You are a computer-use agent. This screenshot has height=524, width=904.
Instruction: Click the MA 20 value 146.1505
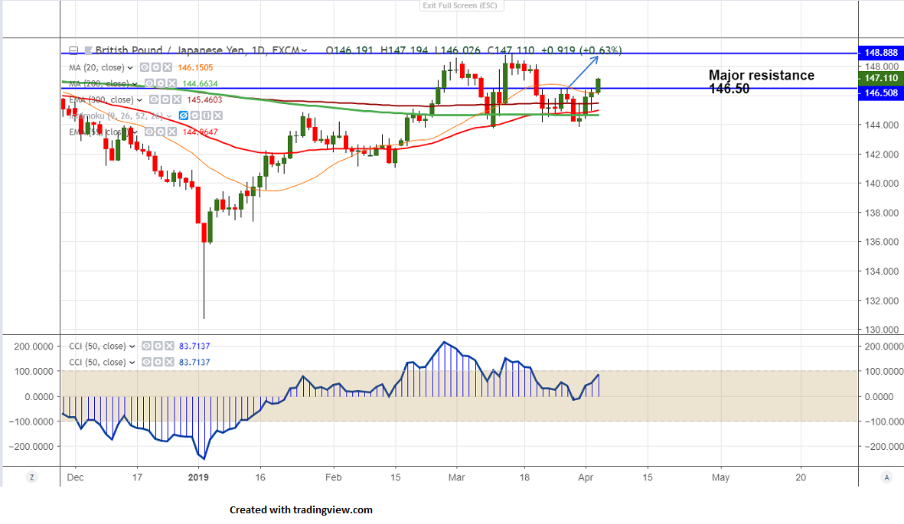tap(195, 67)
